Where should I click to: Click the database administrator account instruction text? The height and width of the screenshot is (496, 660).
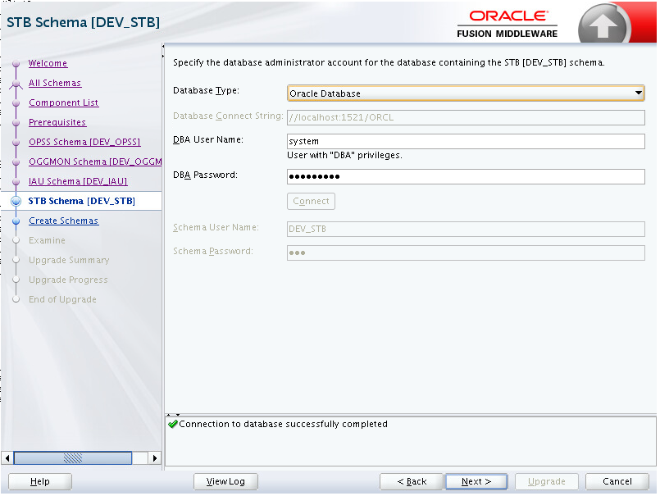coord(389,63)
